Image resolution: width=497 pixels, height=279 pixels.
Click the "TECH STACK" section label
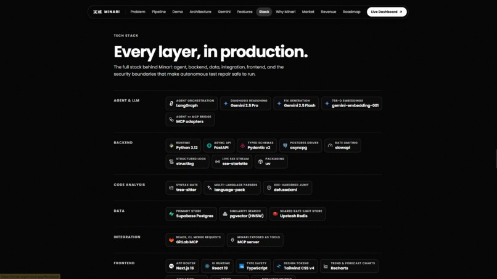point(126,36)
